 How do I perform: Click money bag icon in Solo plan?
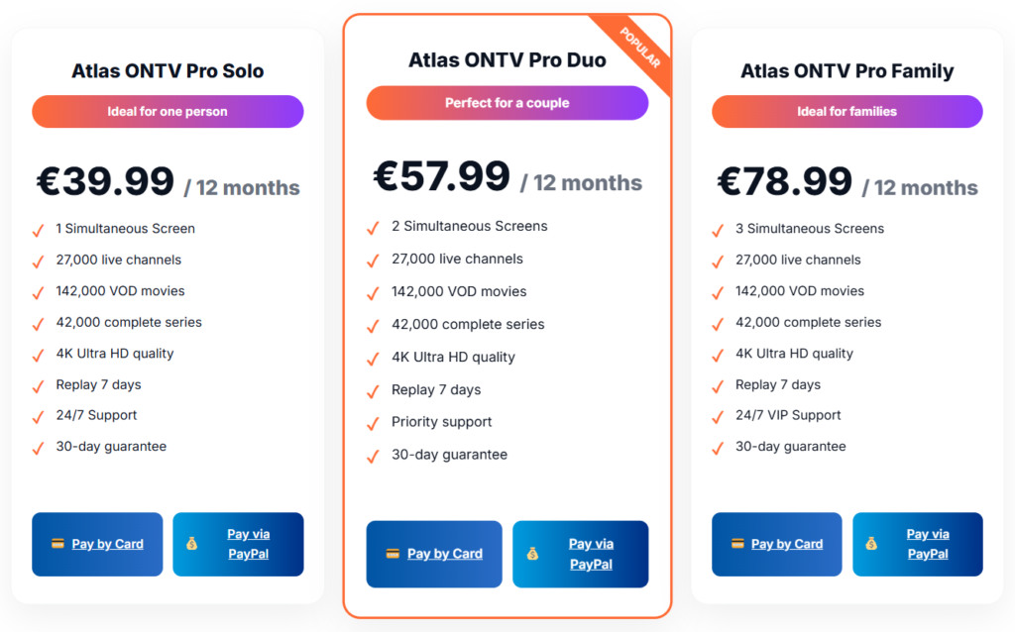coord(191,544)
